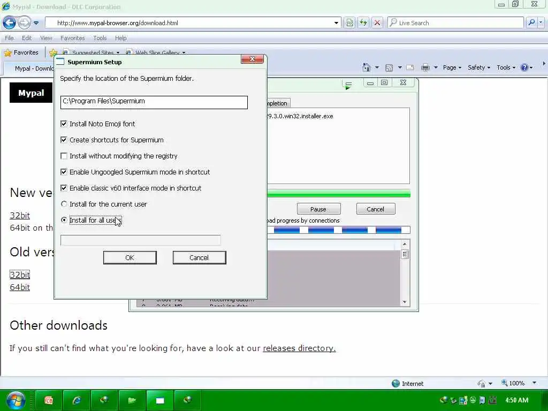Click Cancel in Supermium Setup

click(x=199, y=257)
